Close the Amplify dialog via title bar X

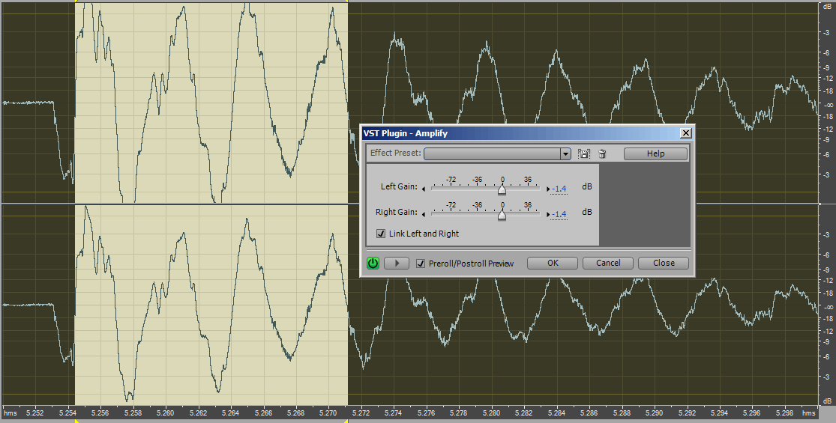(685, 133)
